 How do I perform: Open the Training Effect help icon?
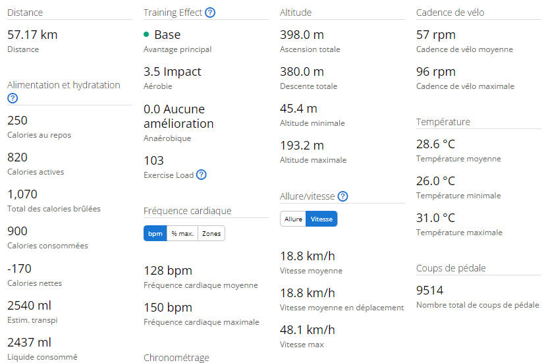210,13
